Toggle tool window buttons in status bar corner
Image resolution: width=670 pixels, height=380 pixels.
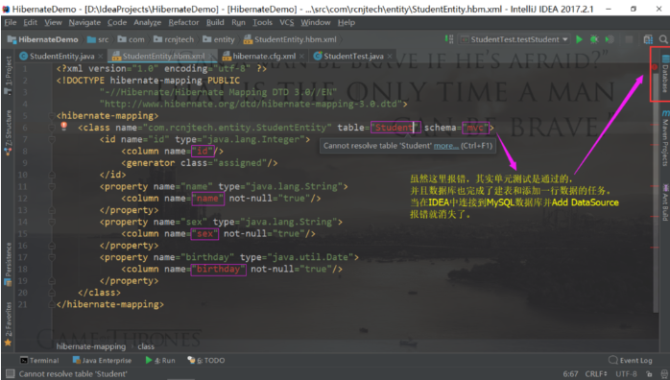tap(10, 374)
